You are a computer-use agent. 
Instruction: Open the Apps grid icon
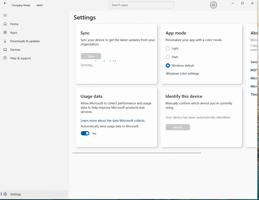[x=5, y=33]
